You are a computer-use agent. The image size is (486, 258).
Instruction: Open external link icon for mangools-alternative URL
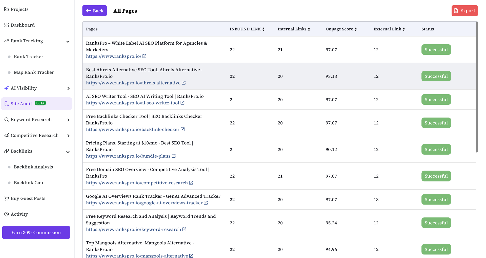191,256
